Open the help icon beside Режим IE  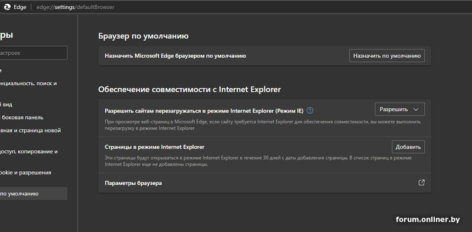point(310,111)
